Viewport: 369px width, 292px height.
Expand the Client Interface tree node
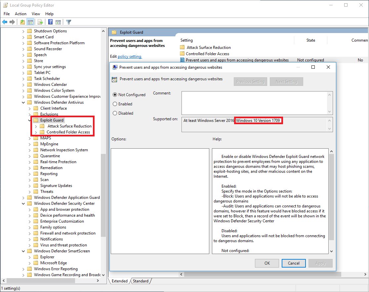(x=29, y=108)
